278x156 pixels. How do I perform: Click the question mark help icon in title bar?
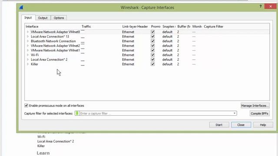(x=260, y=6)
